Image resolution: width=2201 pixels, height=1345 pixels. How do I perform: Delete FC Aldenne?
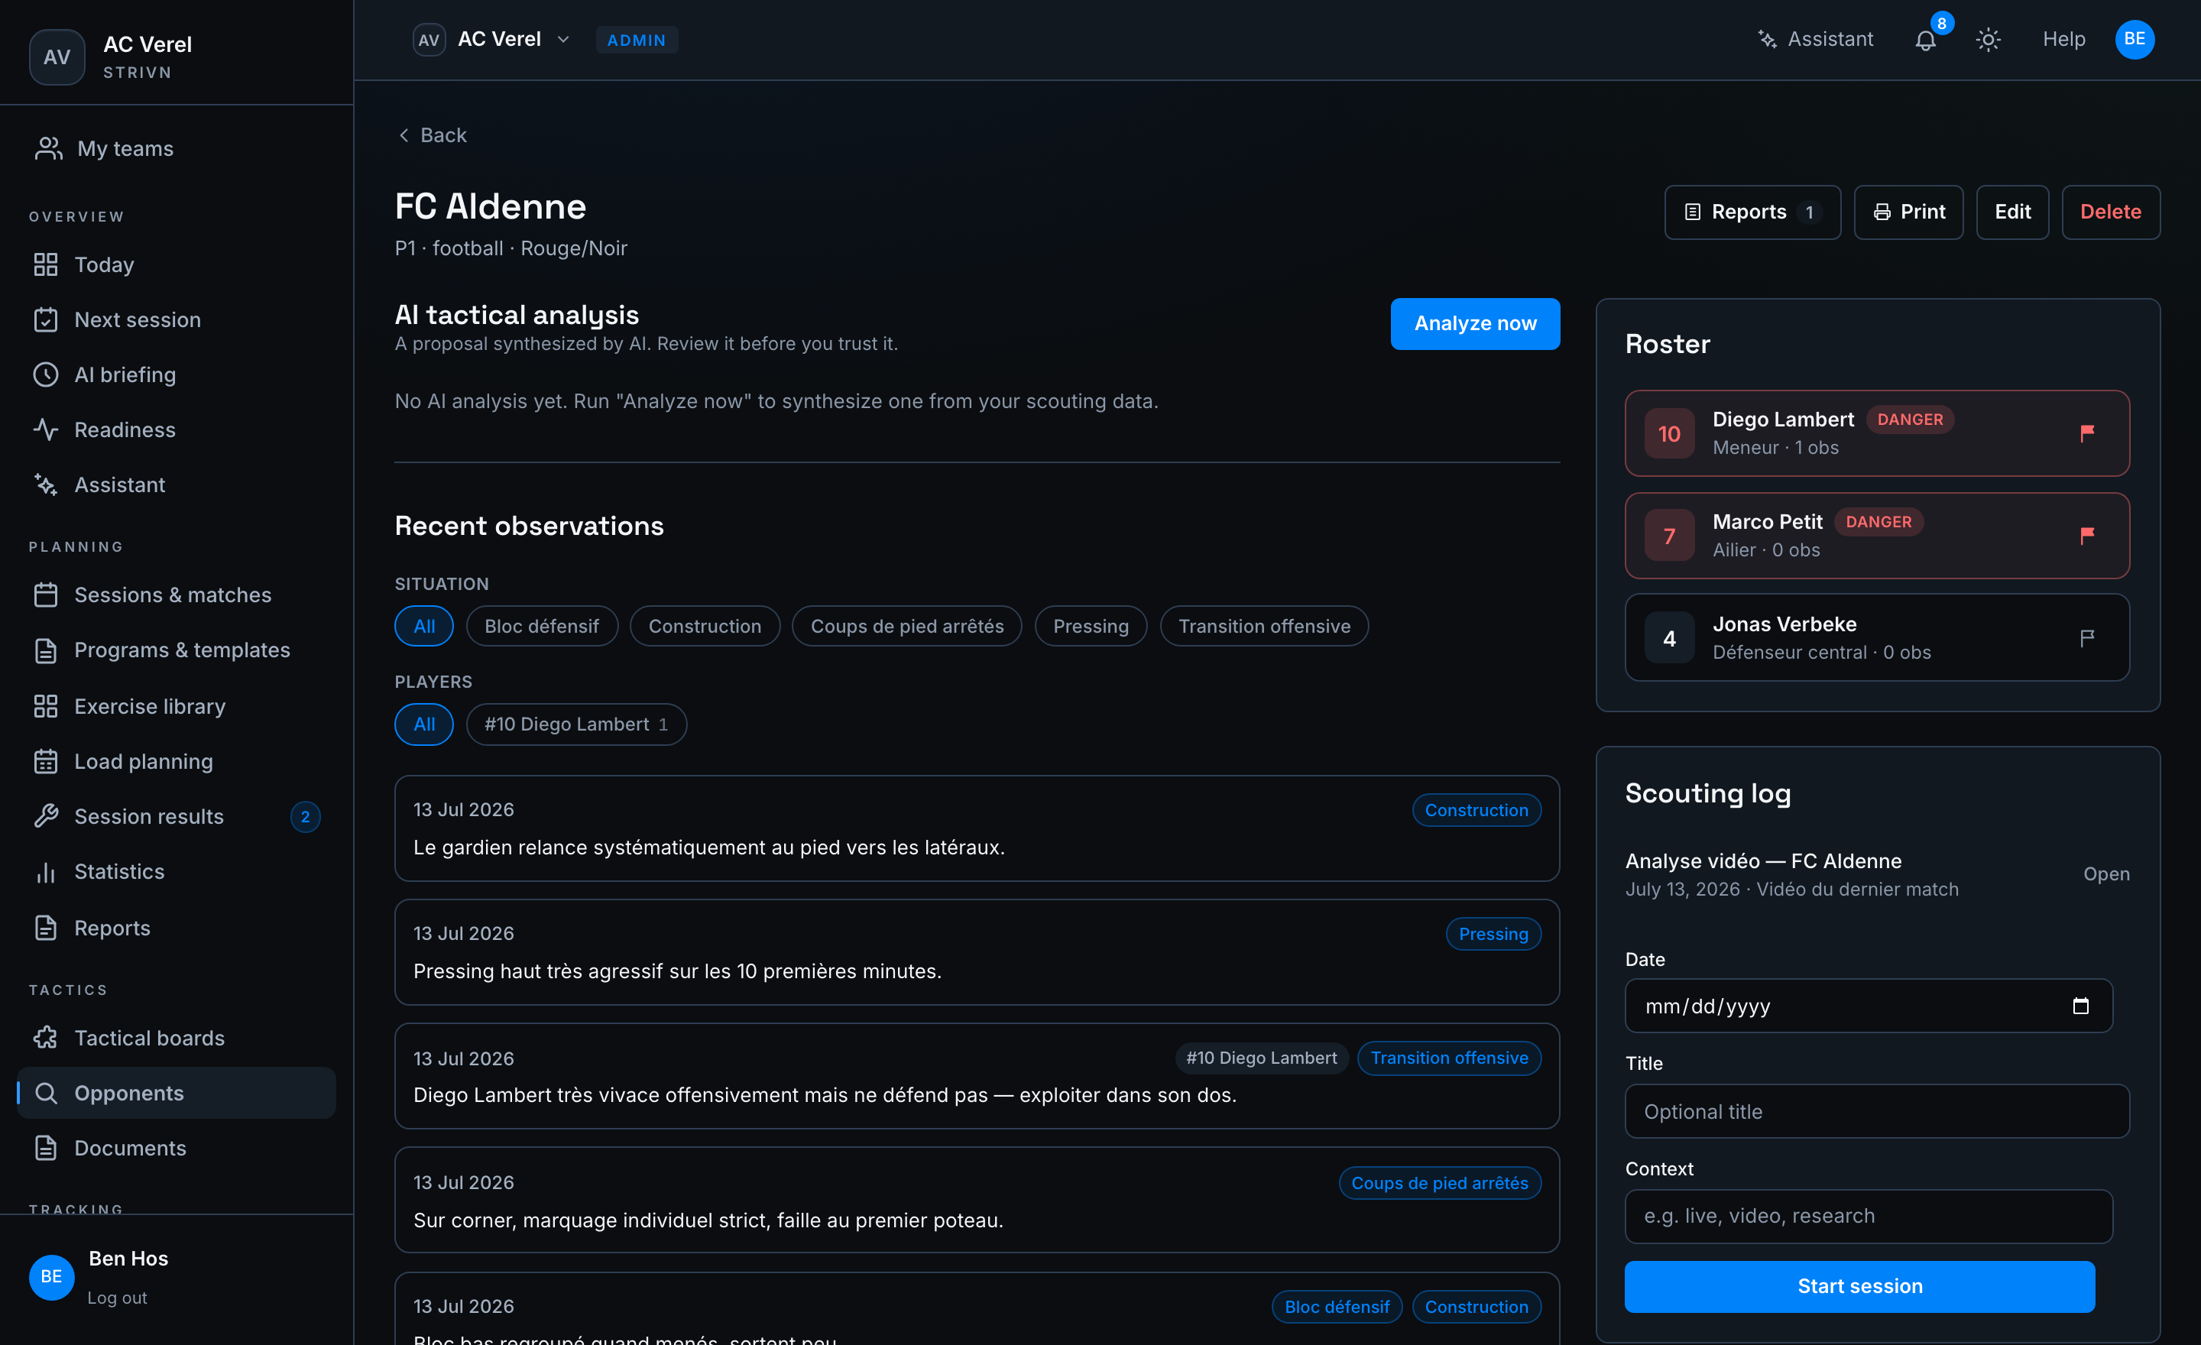pyautogui.click(x=2110, y=212)
